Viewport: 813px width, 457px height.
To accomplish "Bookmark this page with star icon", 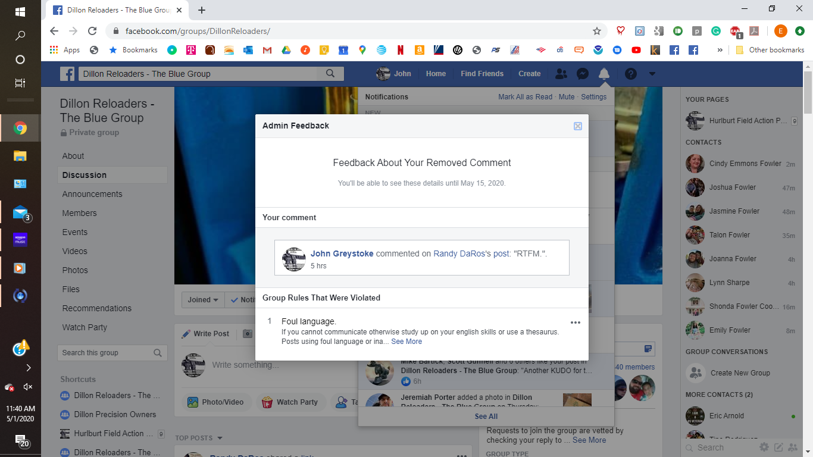I will pyautogui.click(x=597, y=31).
